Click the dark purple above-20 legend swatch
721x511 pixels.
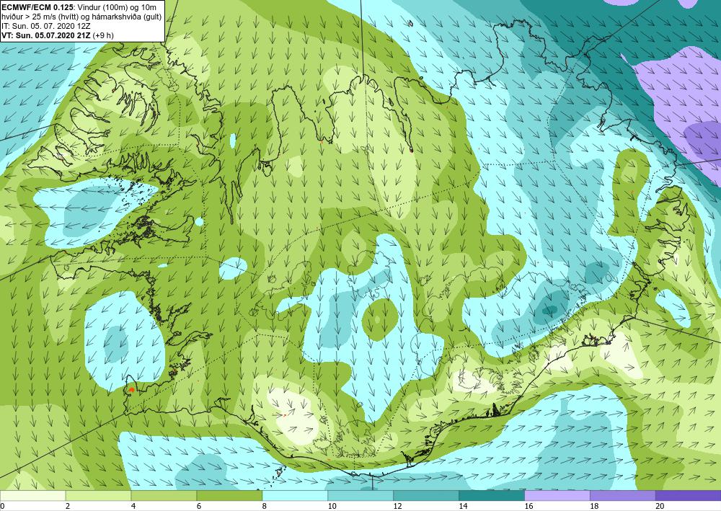point(688,496)
